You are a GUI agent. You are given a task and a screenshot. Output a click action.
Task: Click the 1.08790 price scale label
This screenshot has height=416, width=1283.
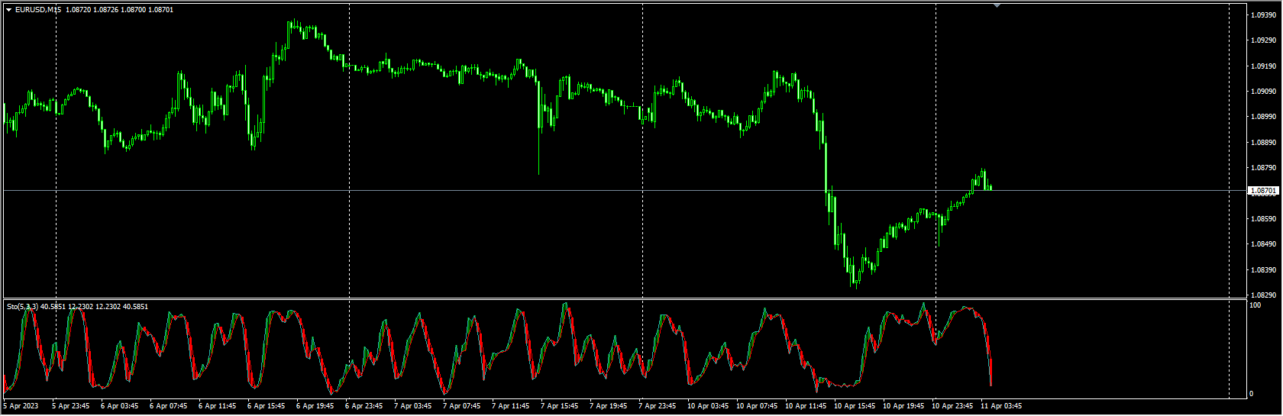1264,168
